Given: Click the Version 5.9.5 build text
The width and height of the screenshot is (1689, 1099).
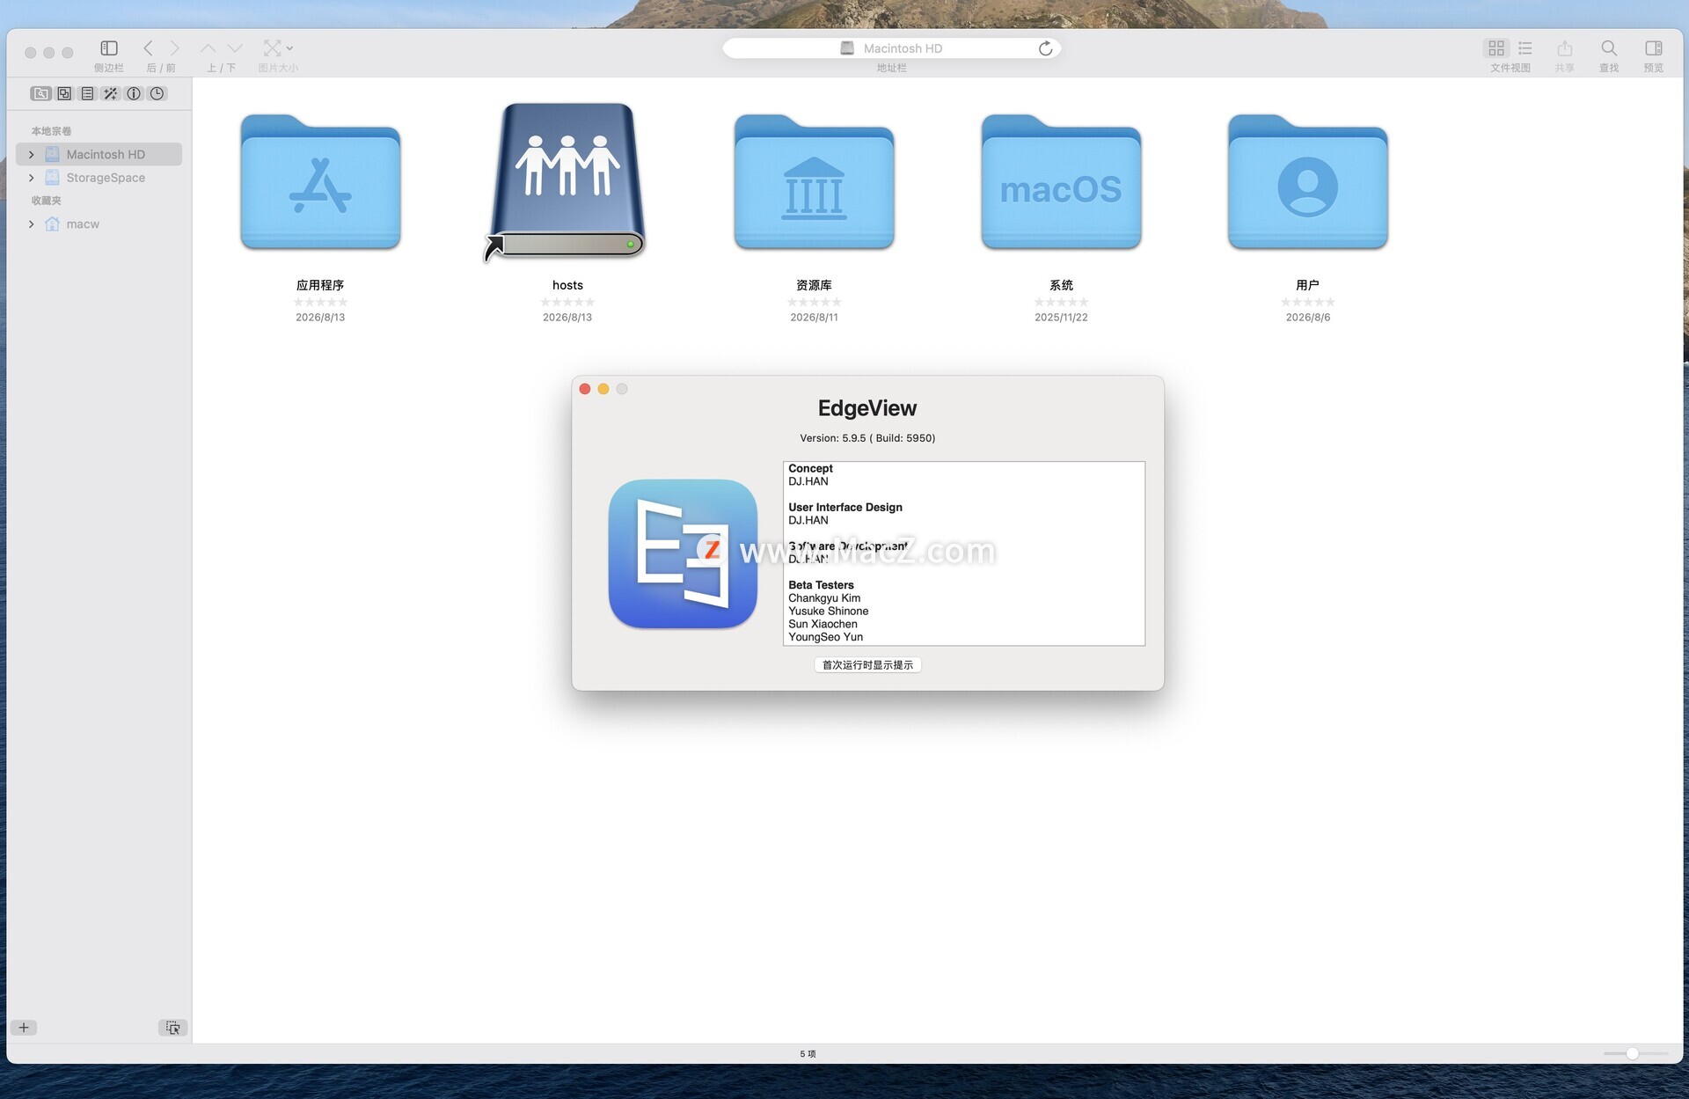Looking at the screenshot, I should coord(867,438).
